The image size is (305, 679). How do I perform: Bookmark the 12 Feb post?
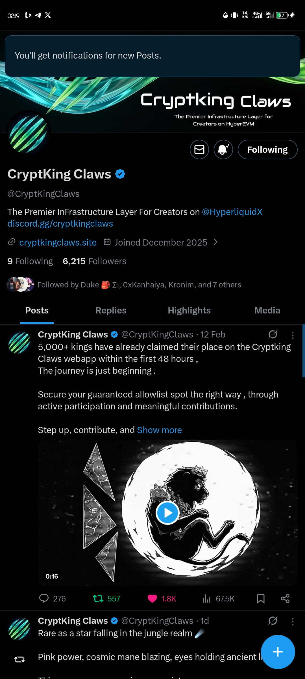[x=261, y=598]
